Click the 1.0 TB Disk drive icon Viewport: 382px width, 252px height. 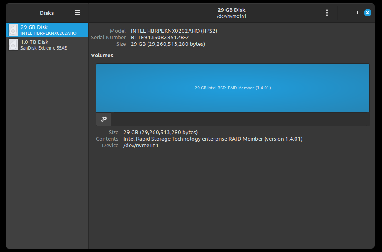pyautogui.click(x=13, y=45)
